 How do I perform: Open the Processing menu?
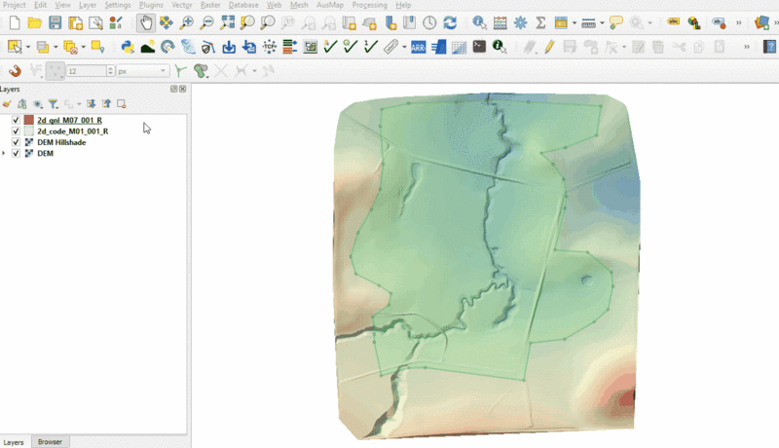click(x=369, y=5)
